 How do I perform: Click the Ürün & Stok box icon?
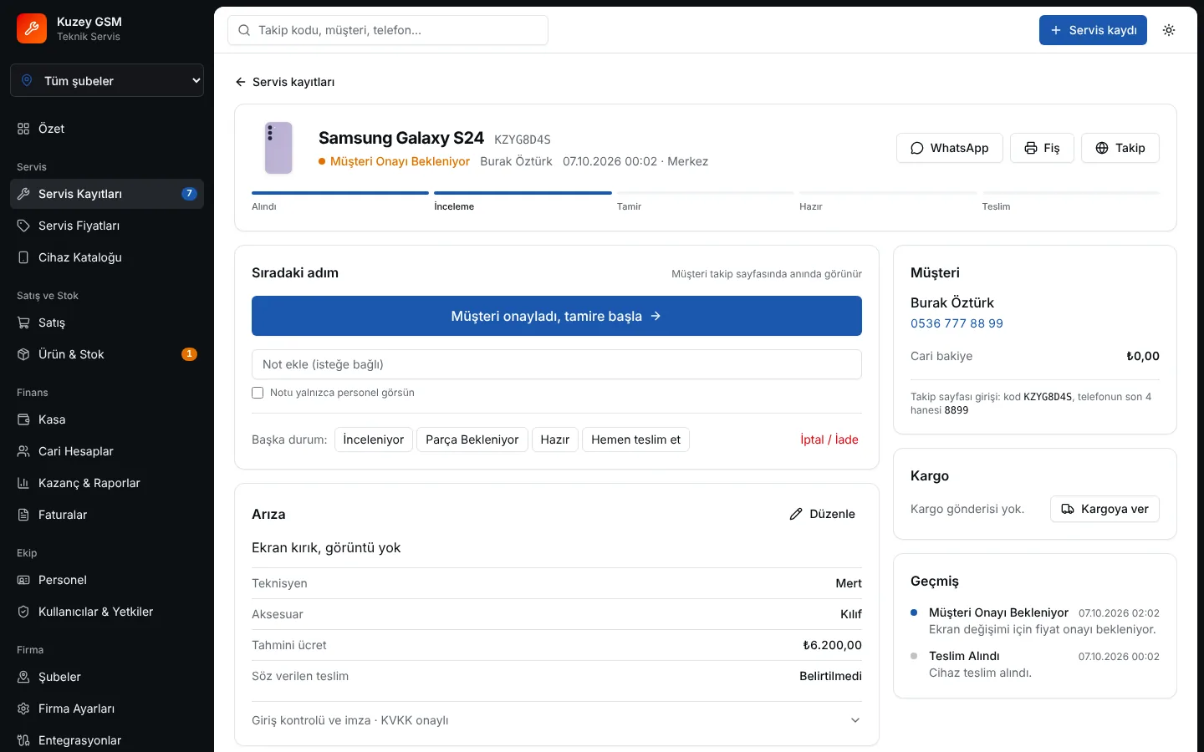(23, 354)
